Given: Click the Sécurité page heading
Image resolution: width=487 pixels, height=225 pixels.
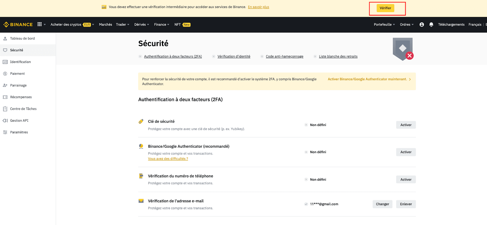Looking at the screenshot, I should point(153,44).
